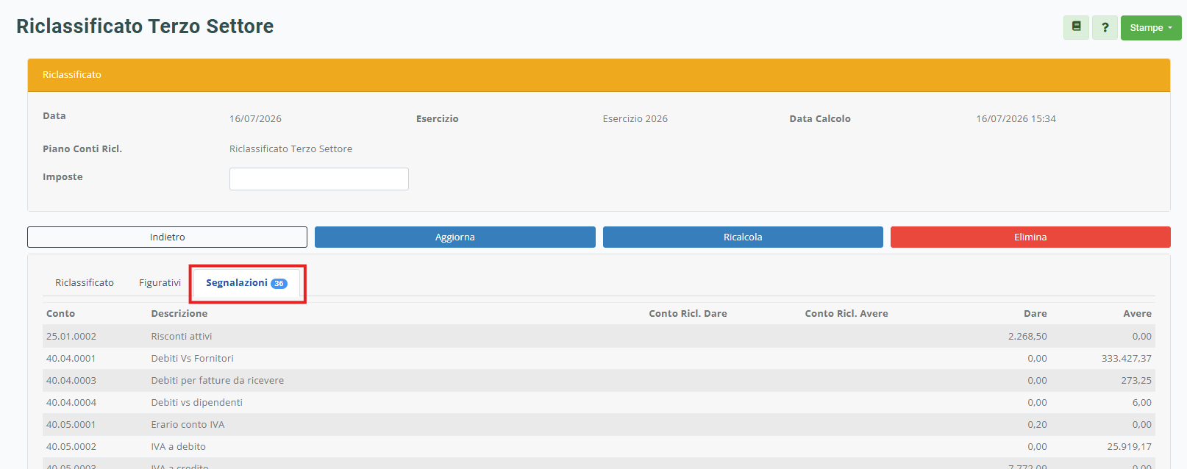
Task: Go back with the Indietro button
Action: coord(167,237)
